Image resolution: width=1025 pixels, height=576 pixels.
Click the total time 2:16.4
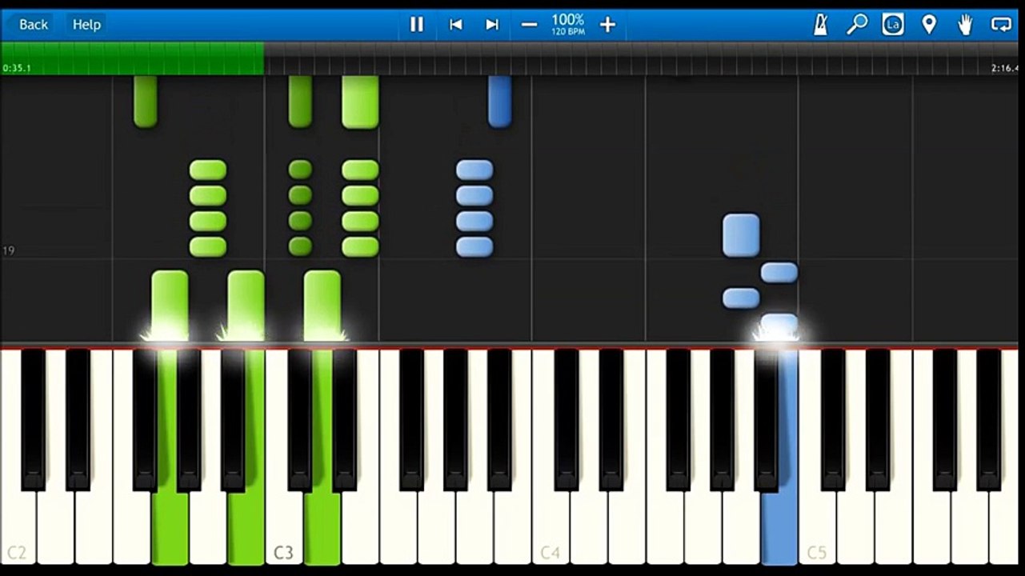[x=1005, y=69]
